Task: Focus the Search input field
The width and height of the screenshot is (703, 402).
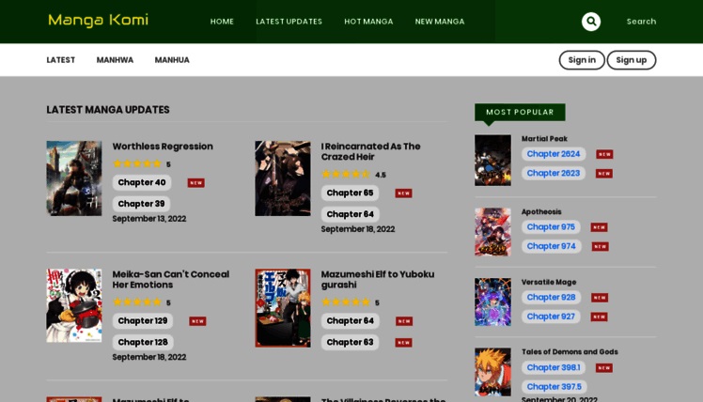Action: [641, 22]
